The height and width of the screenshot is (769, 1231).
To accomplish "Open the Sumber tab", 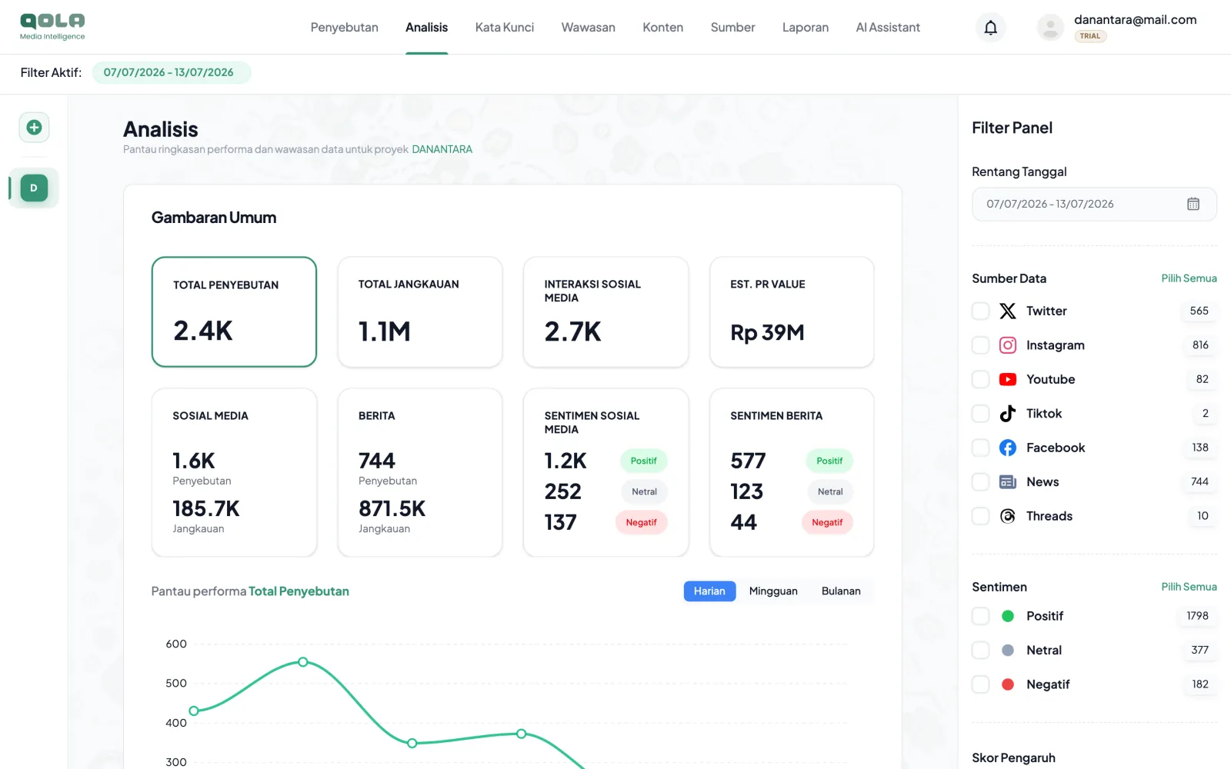I will (x=732, y=28).
